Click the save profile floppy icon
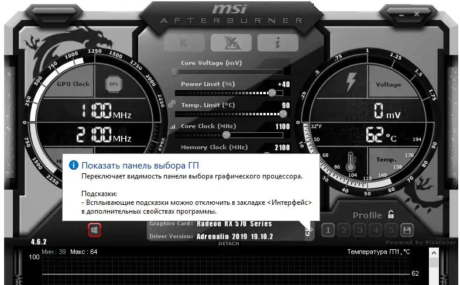The width and height of the screenshot is (460, 285). point(407,230)
